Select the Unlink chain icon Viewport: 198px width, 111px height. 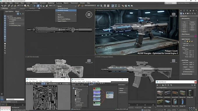coord(12,6)
